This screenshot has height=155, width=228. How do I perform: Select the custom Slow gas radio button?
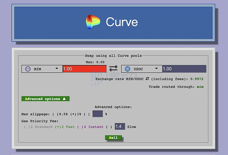tap(109, 127)
